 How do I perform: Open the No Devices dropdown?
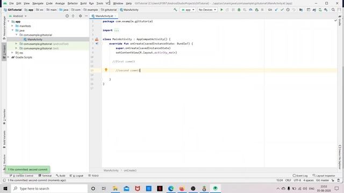[x=207, y=10]
